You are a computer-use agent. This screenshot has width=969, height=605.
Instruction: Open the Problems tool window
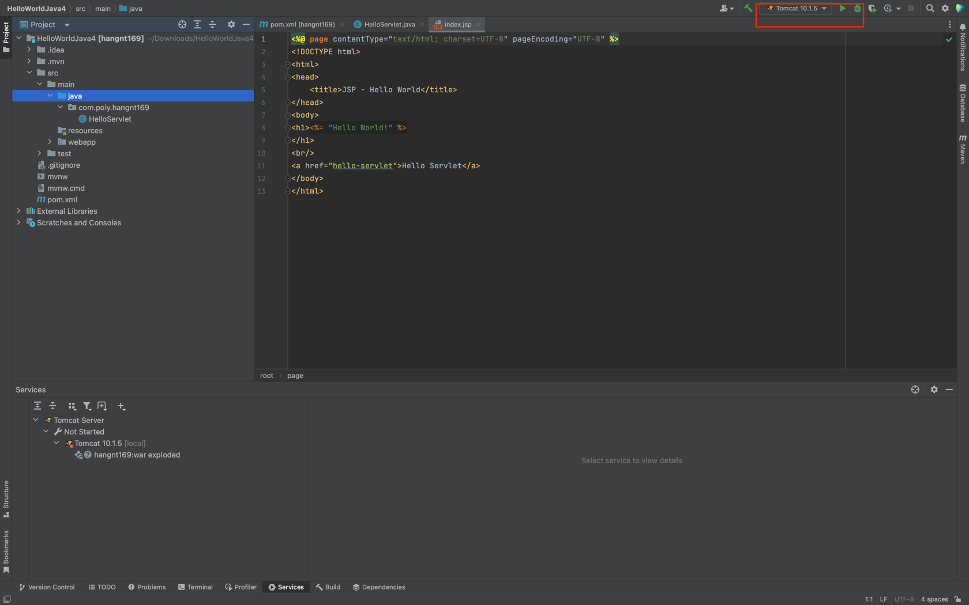point(147,587)
